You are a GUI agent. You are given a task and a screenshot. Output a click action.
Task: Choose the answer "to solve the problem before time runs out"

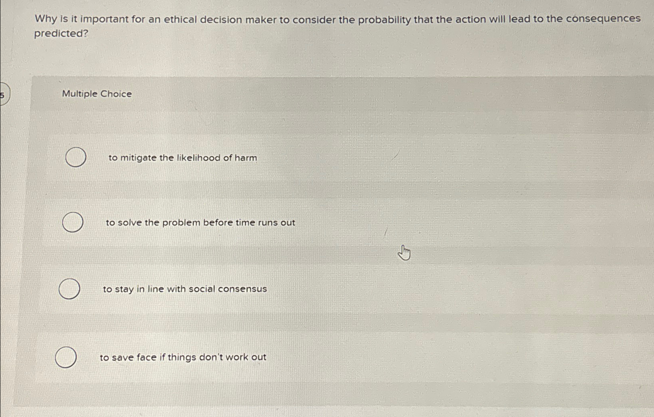click(200, 223)
